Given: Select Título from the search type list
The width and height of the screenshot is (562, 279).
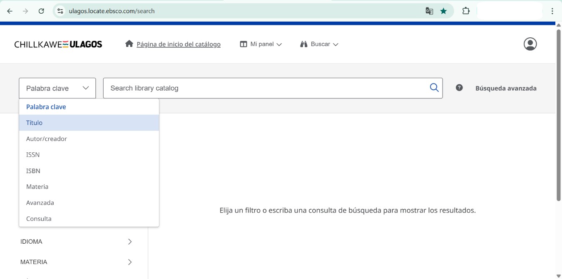Looking at the screenshot, I should coord(35,123).
